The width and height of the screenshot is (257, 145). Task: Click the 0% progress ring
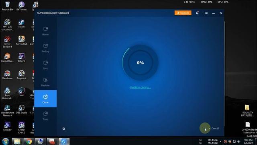pos(140,63)
